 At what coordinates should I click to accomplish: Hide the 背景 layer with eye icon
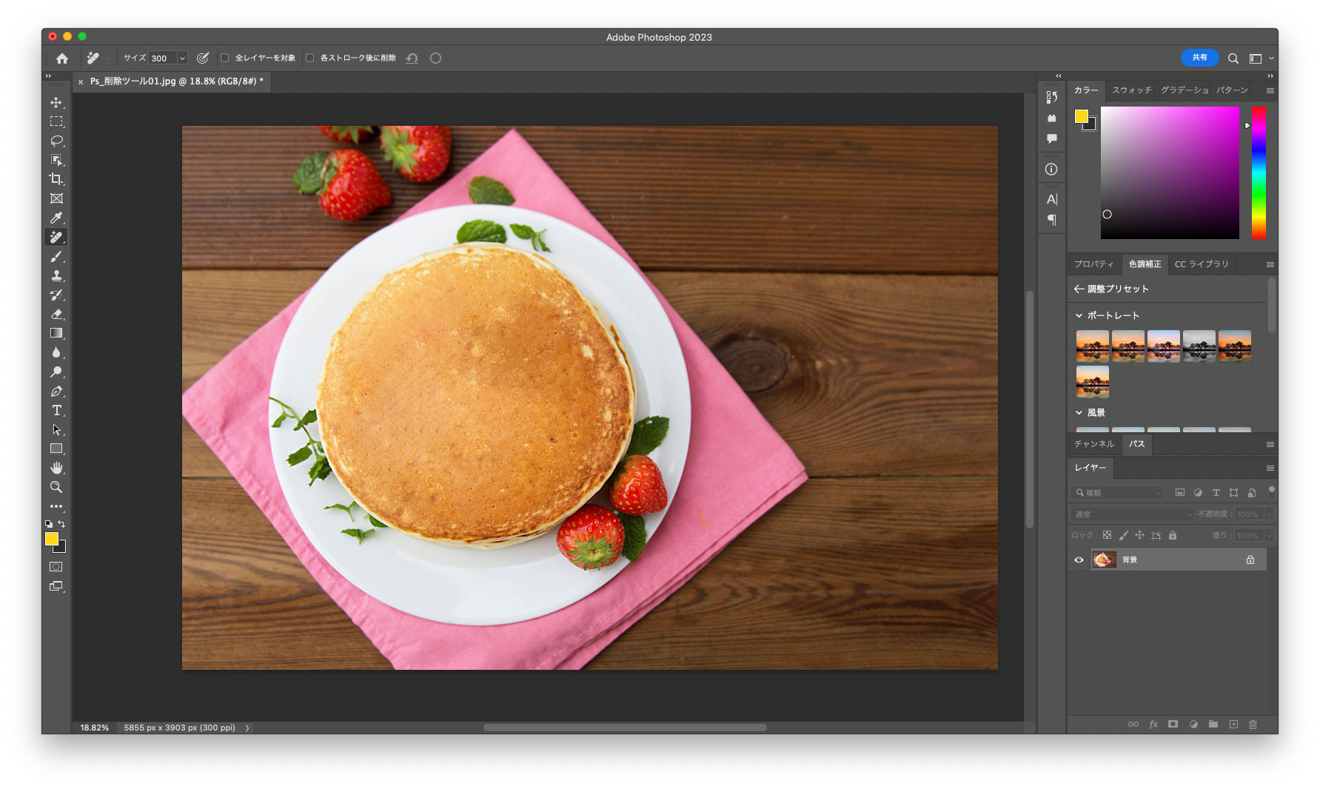(x=1079, y=560)
